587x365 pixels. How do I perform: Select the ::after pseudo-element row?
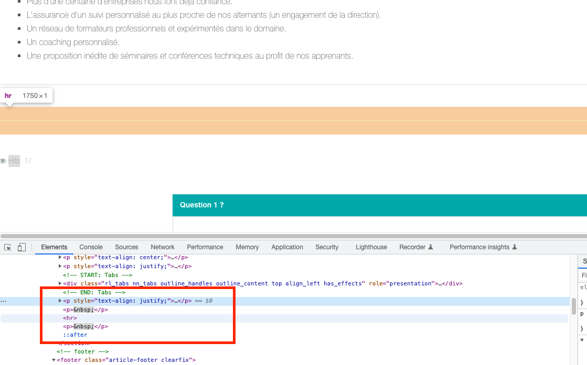pos(75,335)
